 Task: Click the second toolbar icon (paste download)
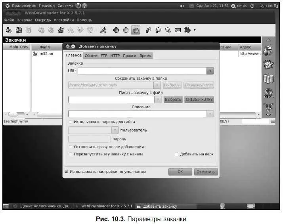[x=19, y=30]
